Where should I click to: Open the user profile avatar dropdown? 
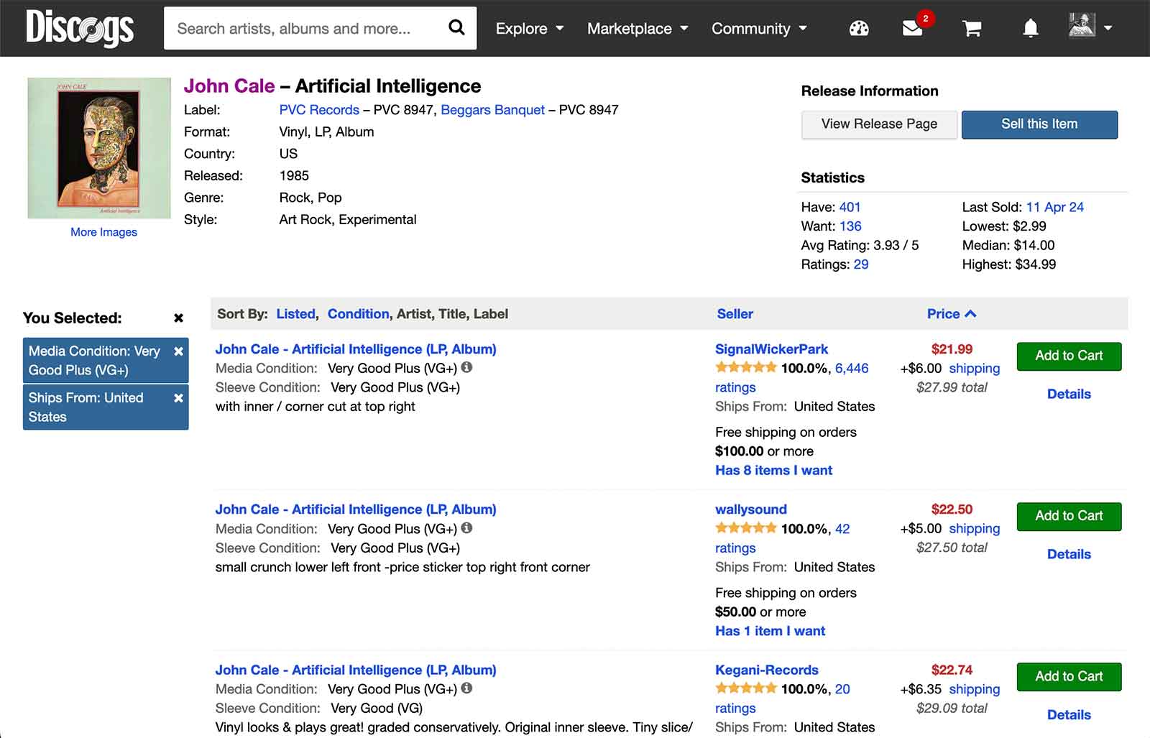click(1090, 27)
